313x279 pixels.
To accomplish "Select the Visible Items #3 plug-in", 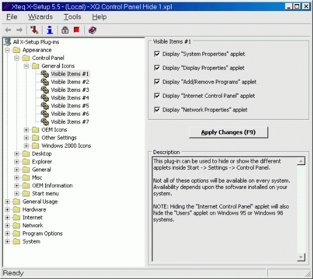I will tap(70, 90).
